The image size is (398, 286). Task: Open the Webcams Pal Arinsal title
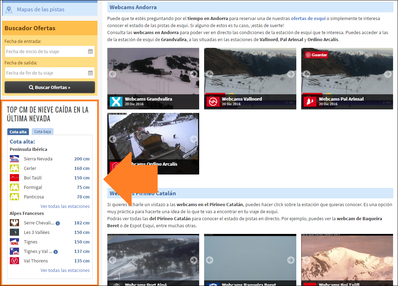tap(341, 99)
